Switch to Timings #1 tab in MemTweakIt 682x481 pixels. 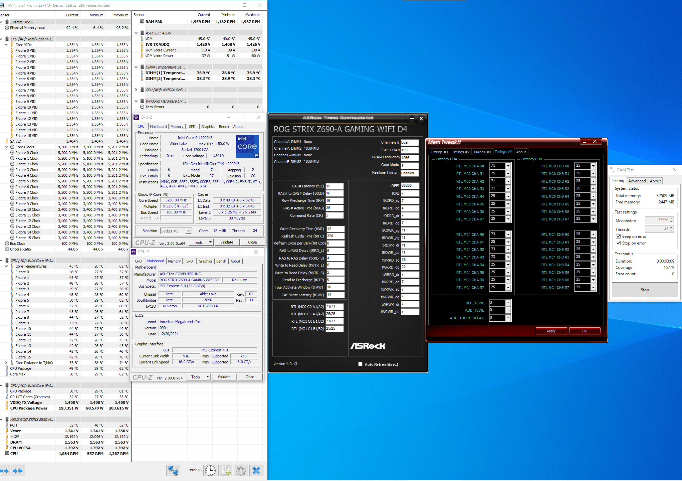tap(439, 152)
